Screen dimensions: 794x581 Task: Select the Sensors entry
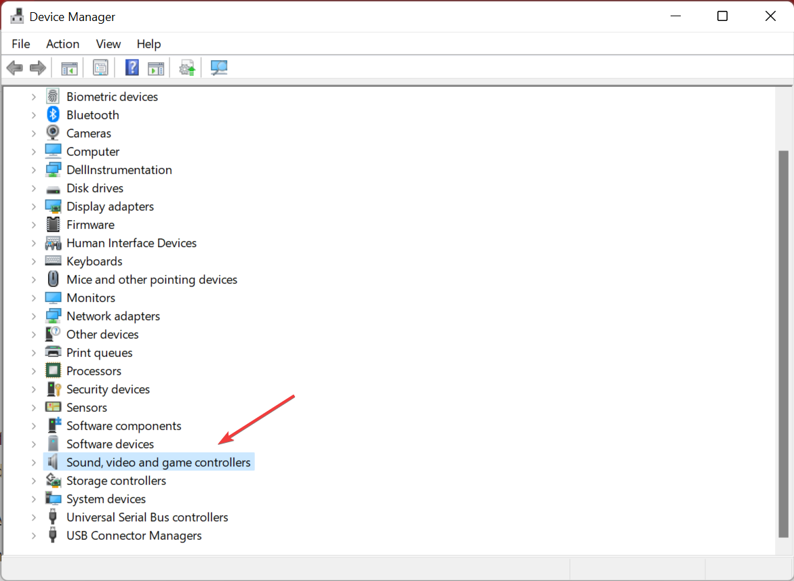87,408
